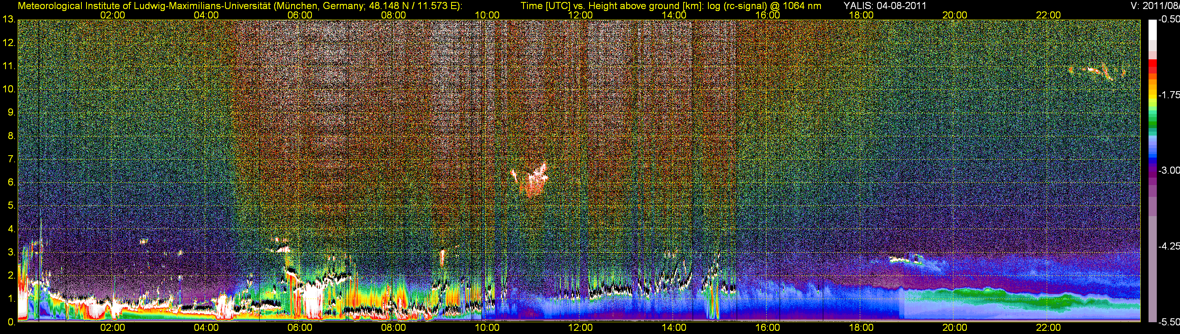Click the 12 km height axis label
The width and height of the screenshot is (1180, 334).
pos(9,42)
